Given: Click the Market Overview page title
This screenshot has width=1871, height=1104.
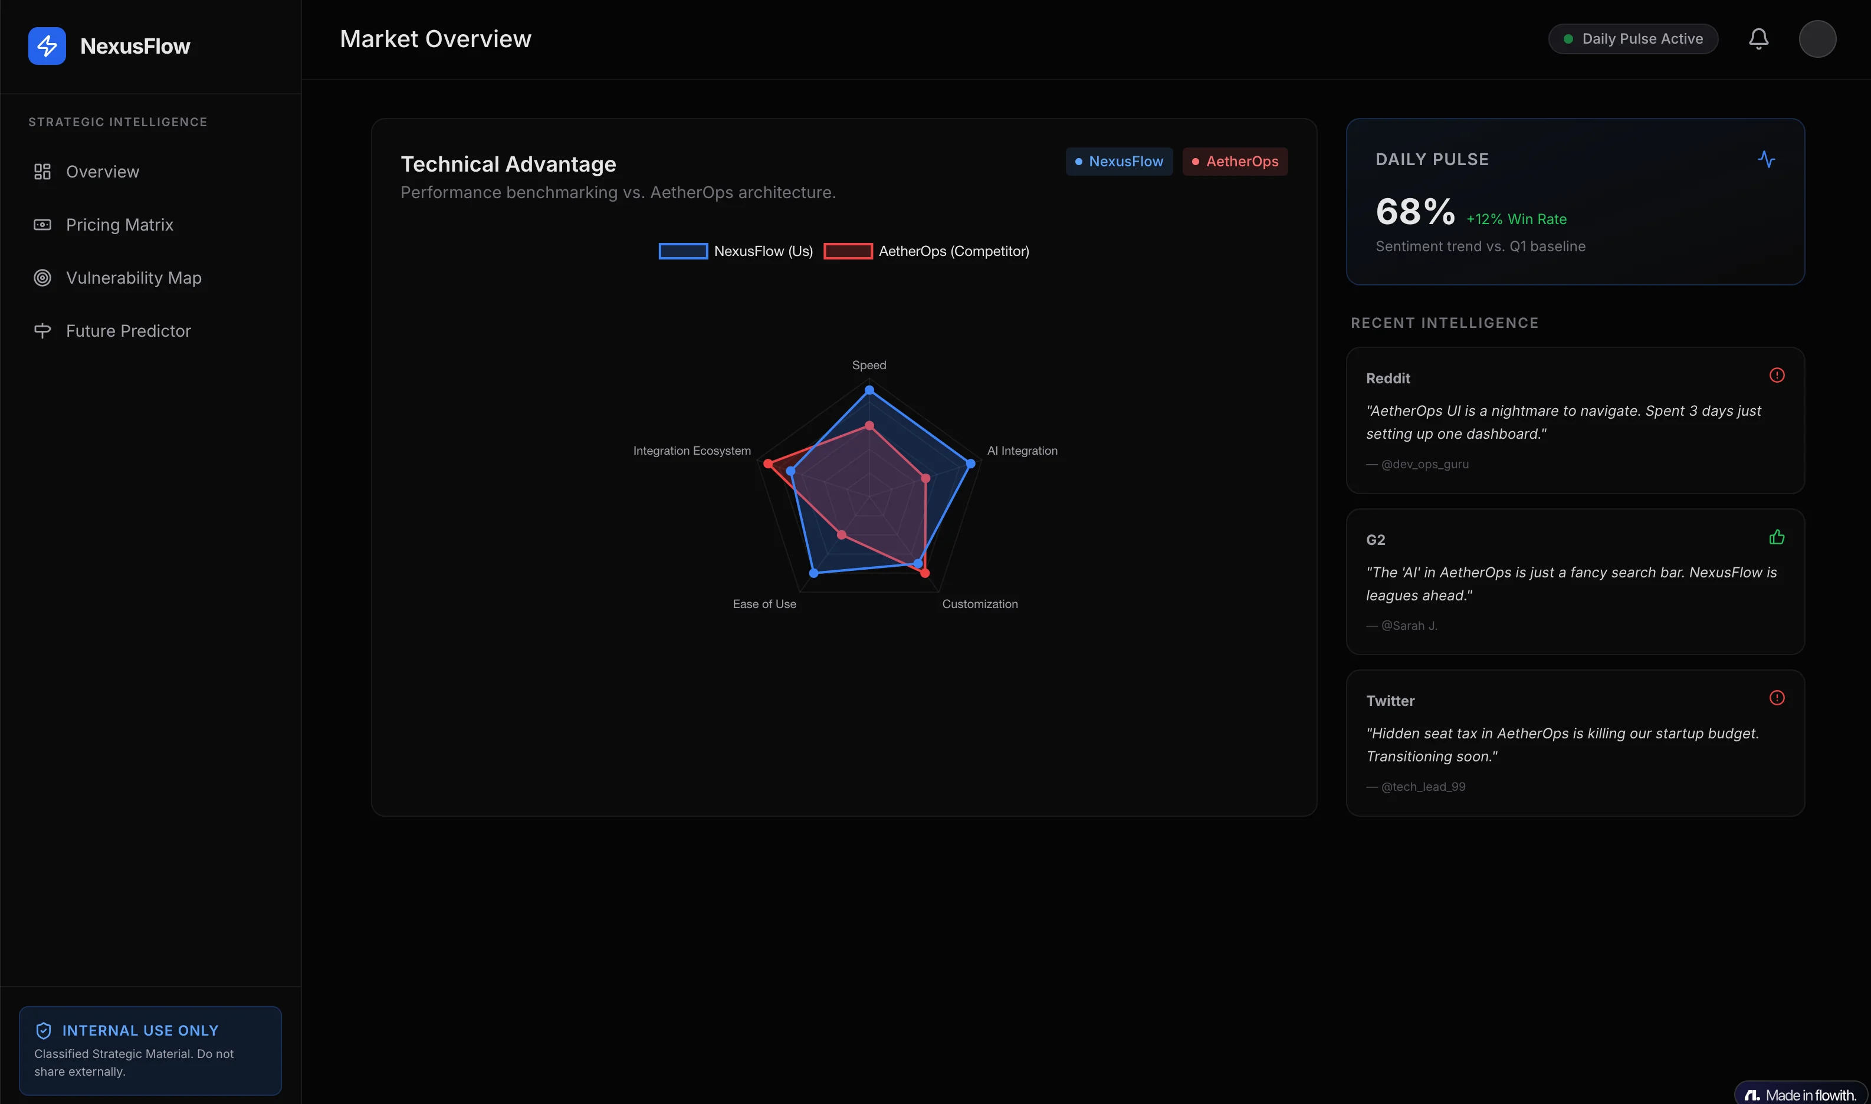Looking at the screenshot, I should 435,39.
